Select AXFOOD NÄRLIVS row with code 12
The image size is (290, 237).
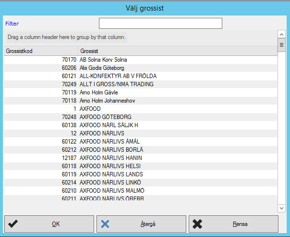(x=140, y=133)
